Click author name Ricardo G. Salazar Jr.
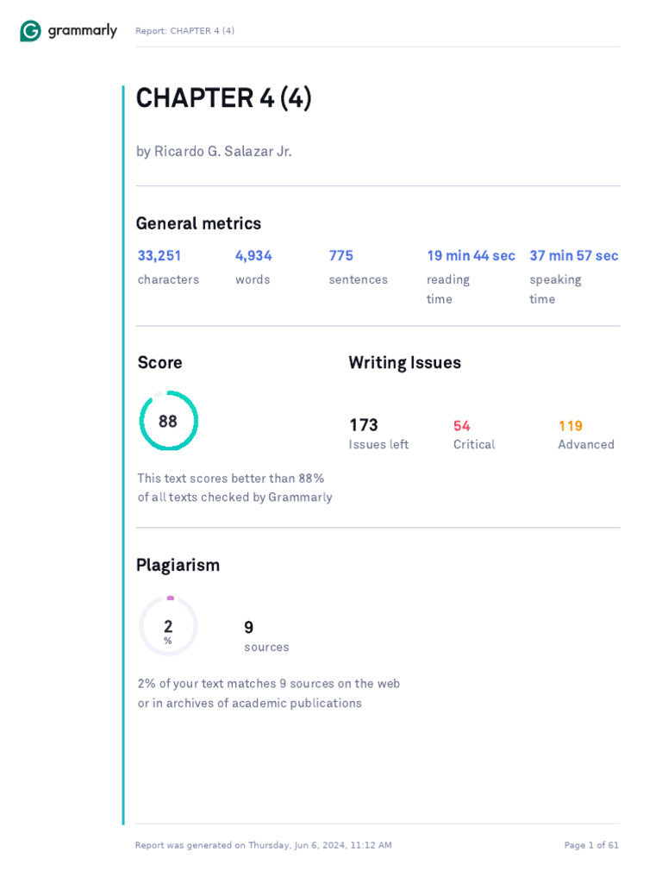Image resolution: width=662 pixels, height=883 pixels. (214, 152)
